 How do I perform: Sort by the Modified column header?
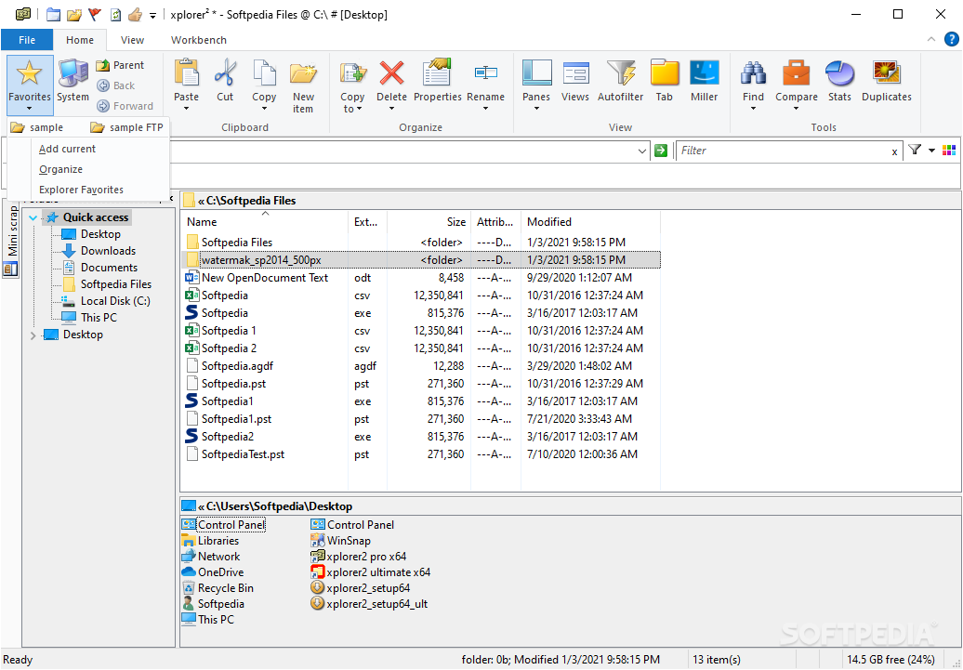click(x=590, y=222)
